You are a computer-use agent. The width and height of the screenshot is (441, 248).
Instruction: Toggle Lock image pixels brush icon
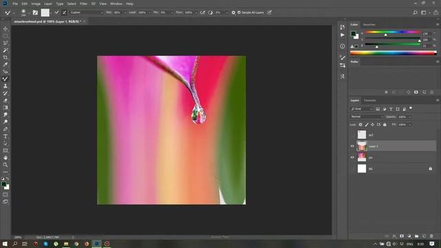pos(367,125)
